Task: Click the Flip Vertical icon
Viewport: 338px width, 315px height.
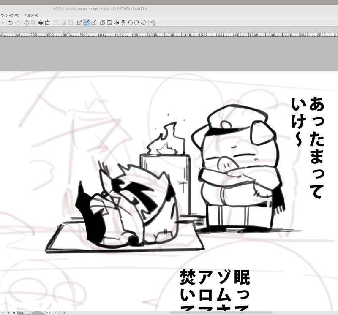Action: click(123, 23)
